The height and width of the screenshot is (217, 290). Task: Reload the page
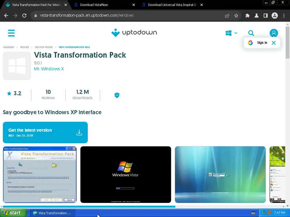pyautogui.click(x=24, y=16)
